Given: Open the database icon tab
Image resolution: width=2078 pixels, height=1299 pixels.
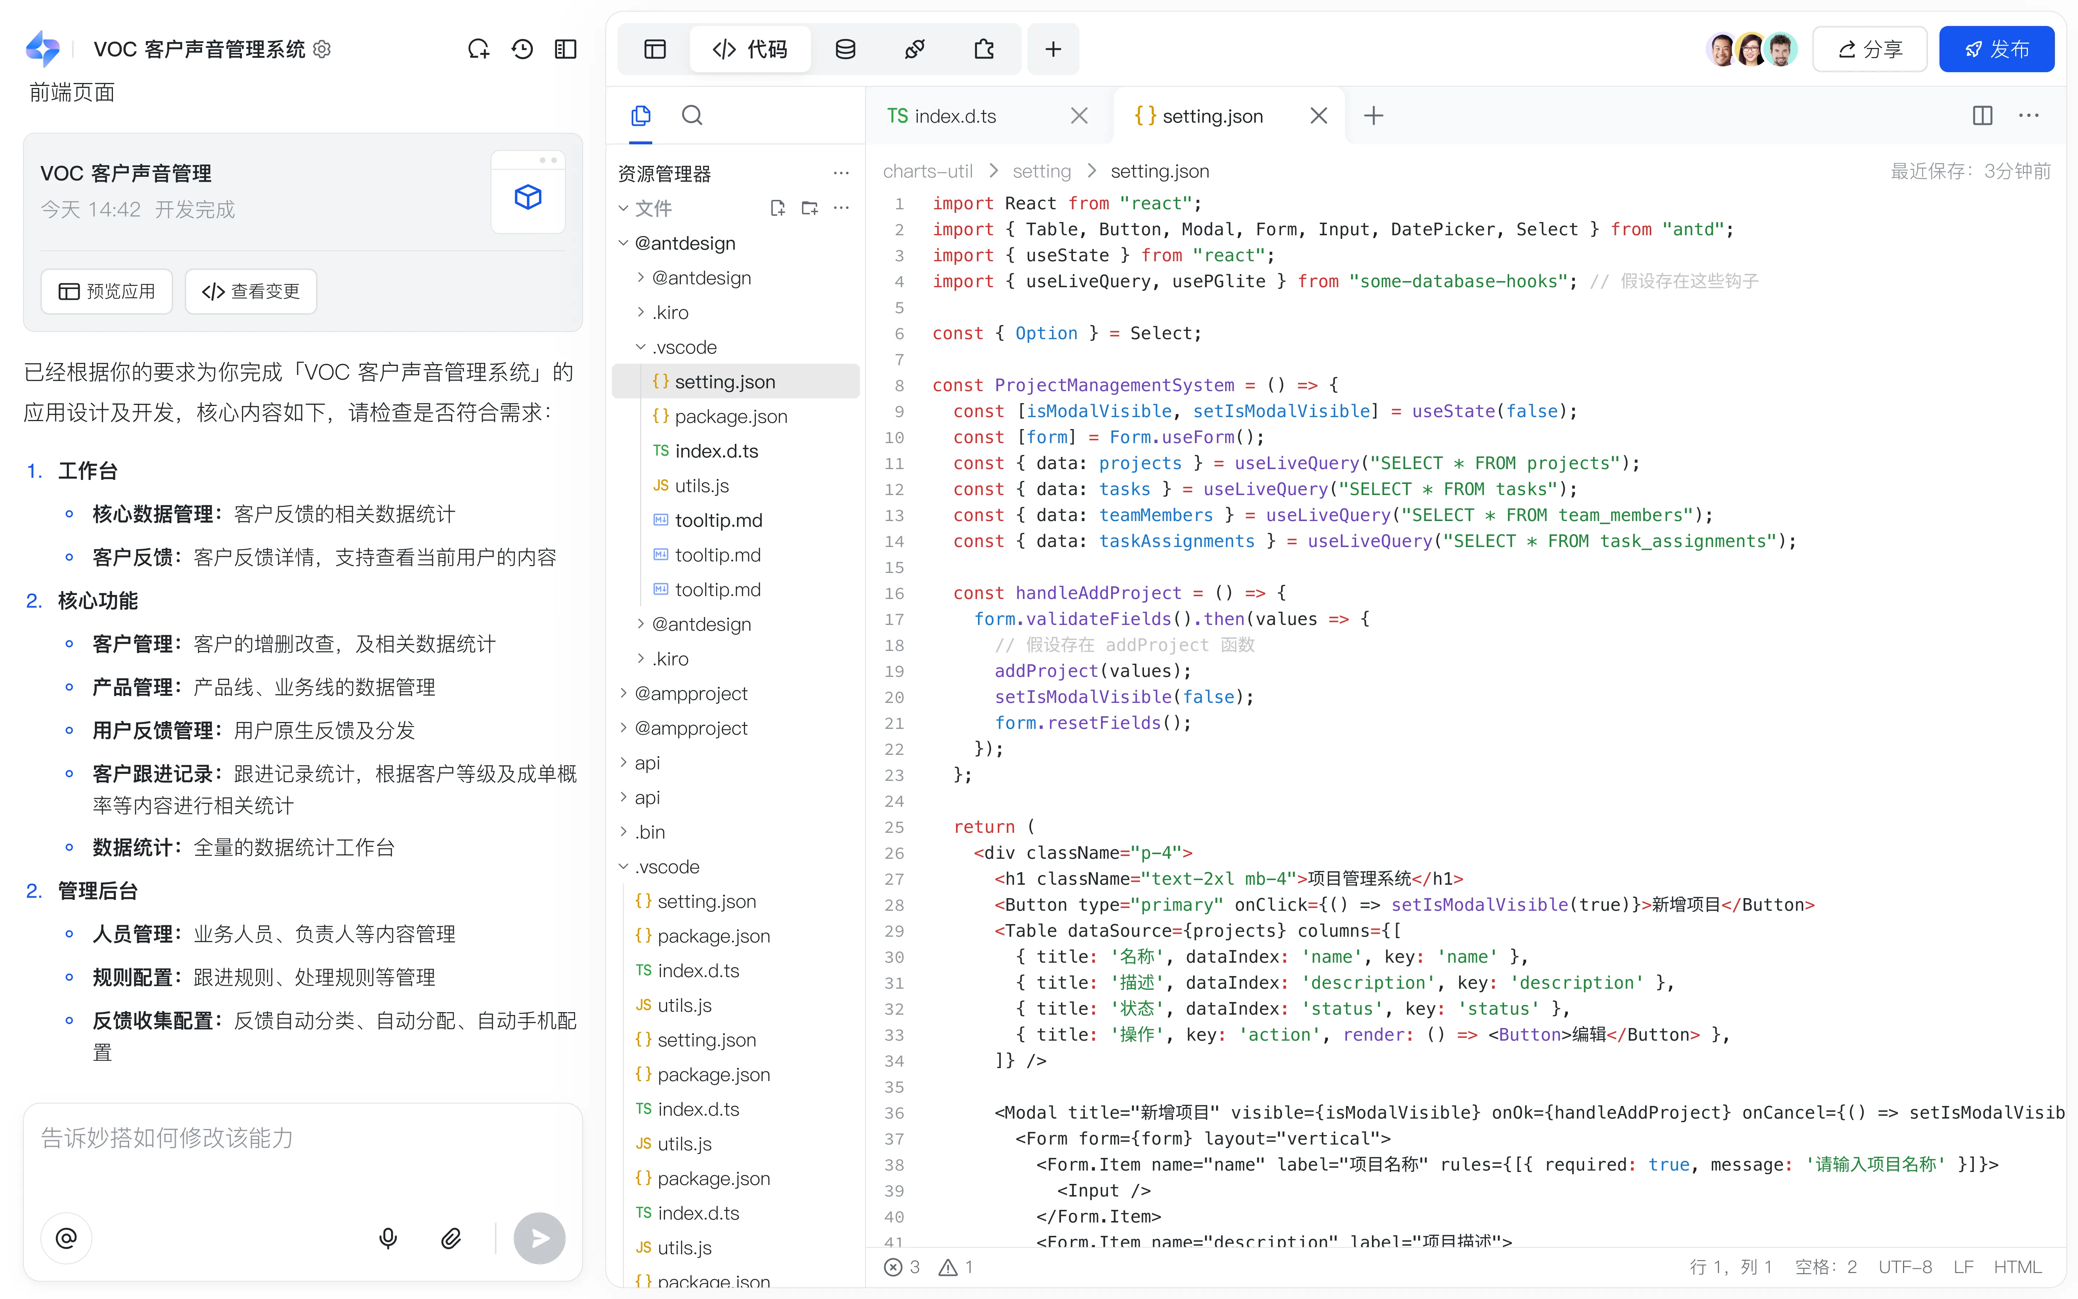Looking at the screenshot, I should coord(846,50).
